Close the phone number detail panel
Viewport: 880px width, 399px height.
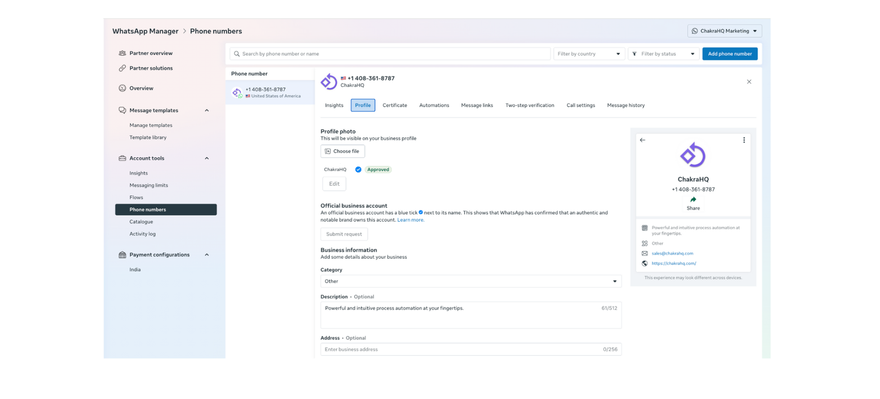(x=749, y=82)
